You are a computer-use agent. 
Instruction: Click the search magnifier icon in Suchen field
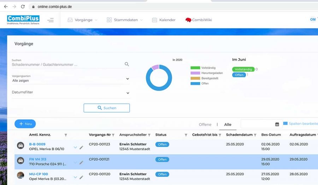127,64
